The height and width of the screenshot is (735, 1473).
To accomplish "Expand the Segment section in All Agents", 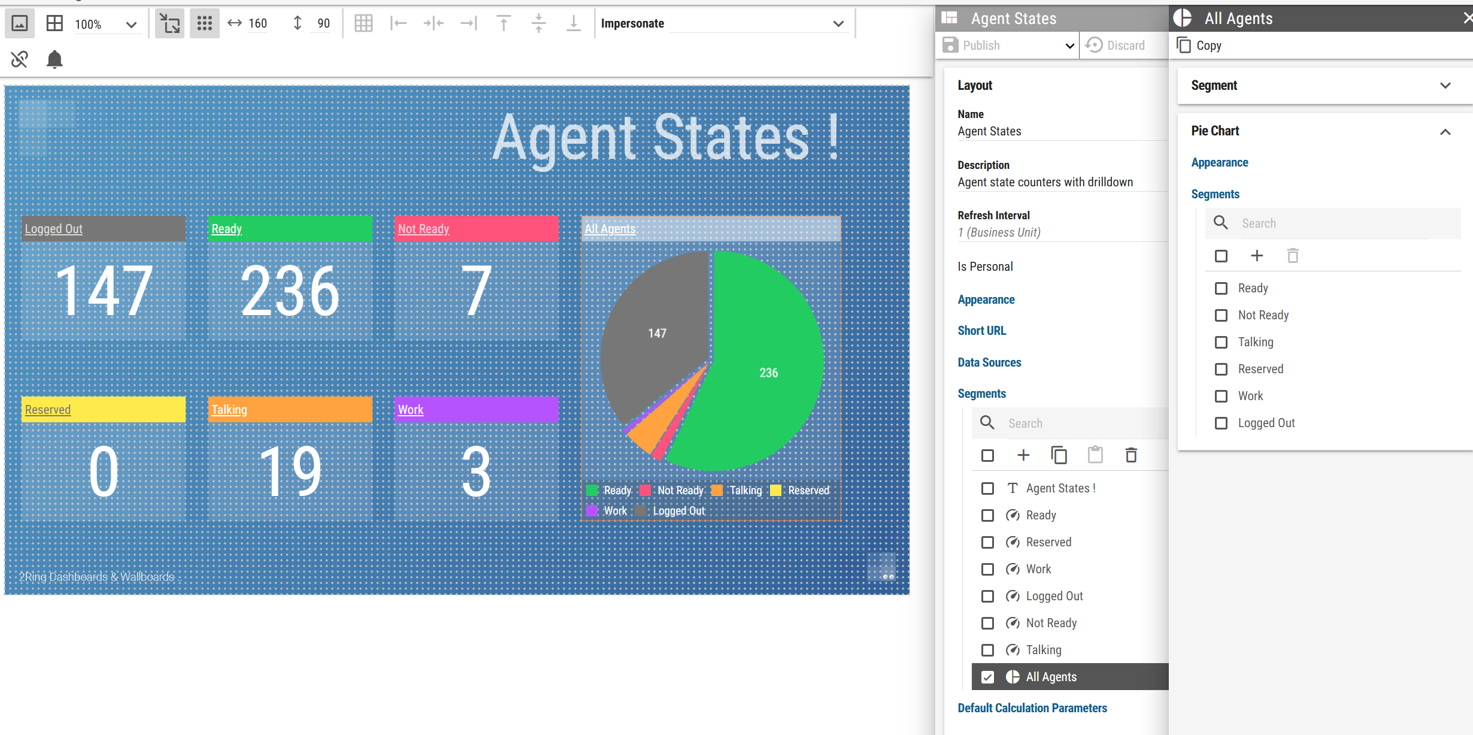I will (1446, 85).
